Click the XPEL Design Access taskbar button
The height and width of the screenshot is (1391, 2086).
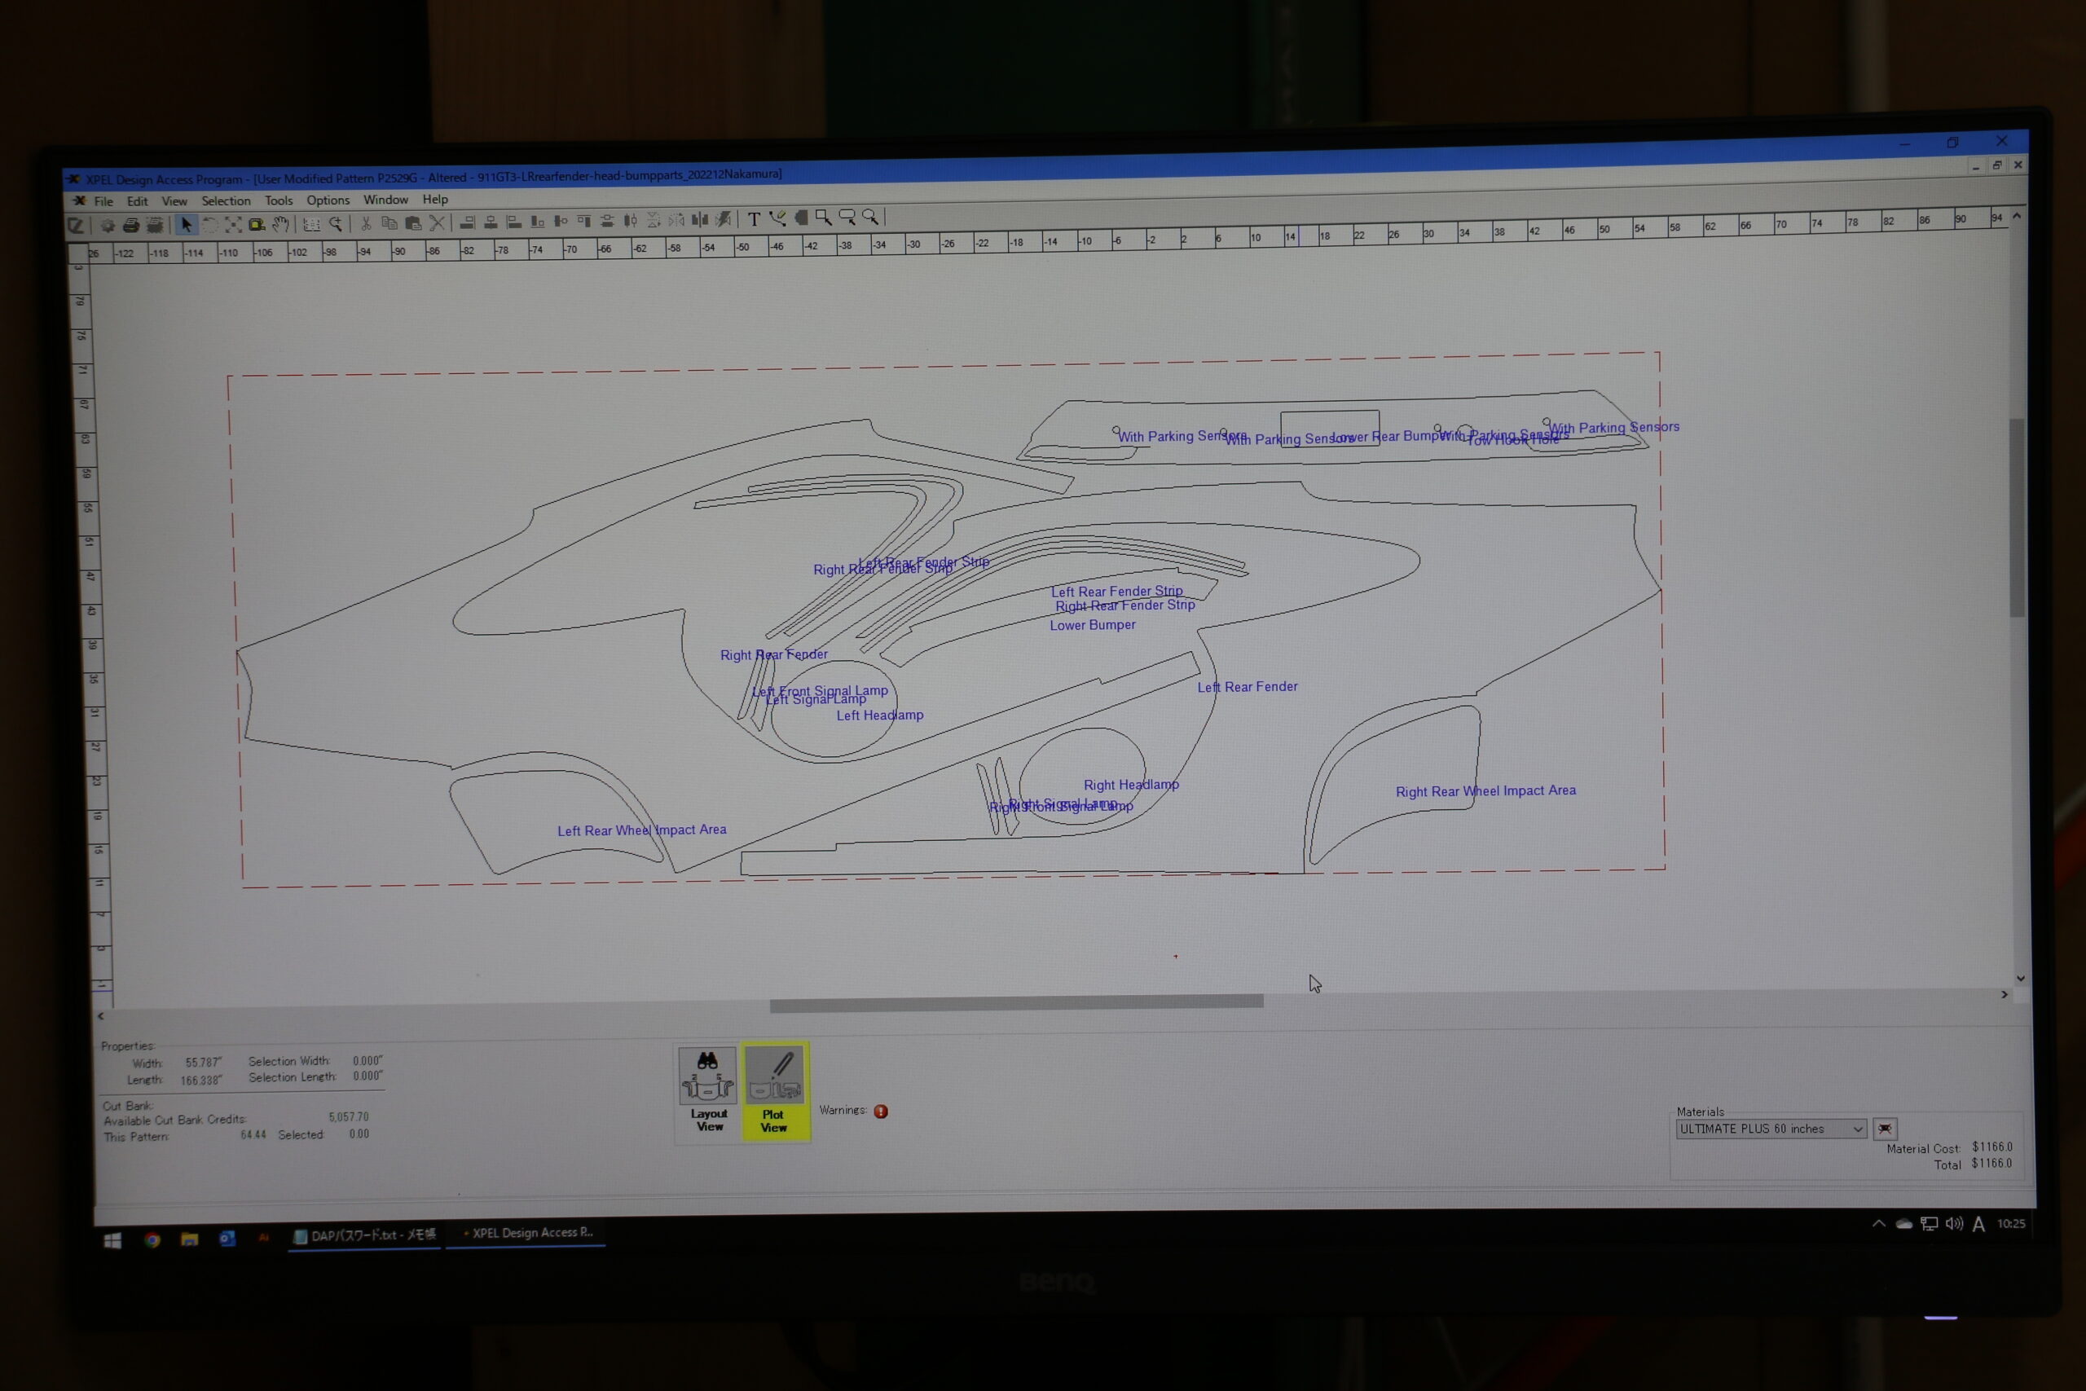(x=526, y=1233)
